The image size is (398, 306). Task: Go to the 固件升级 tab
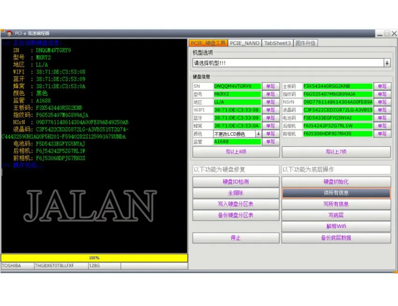305,43
